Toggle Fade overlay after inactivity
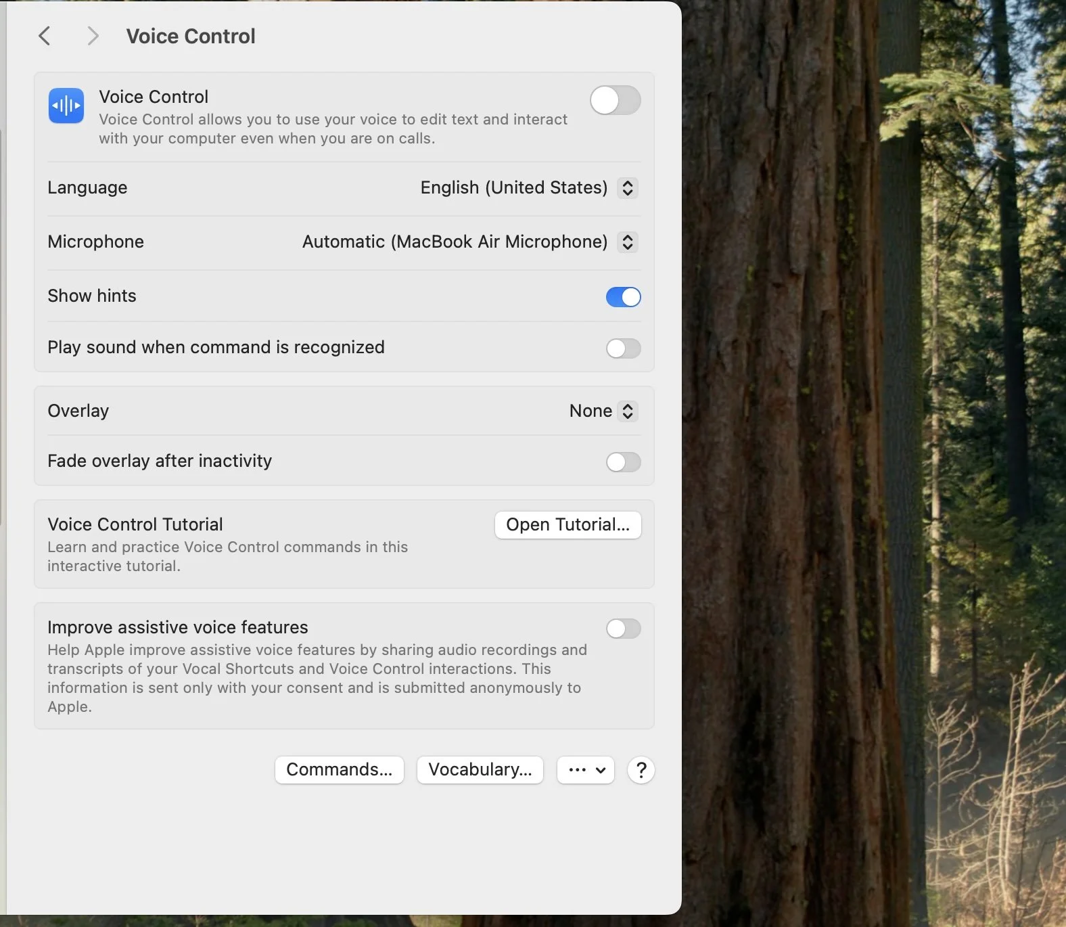This screenshot has height=927, width=1066. [624, 461]
